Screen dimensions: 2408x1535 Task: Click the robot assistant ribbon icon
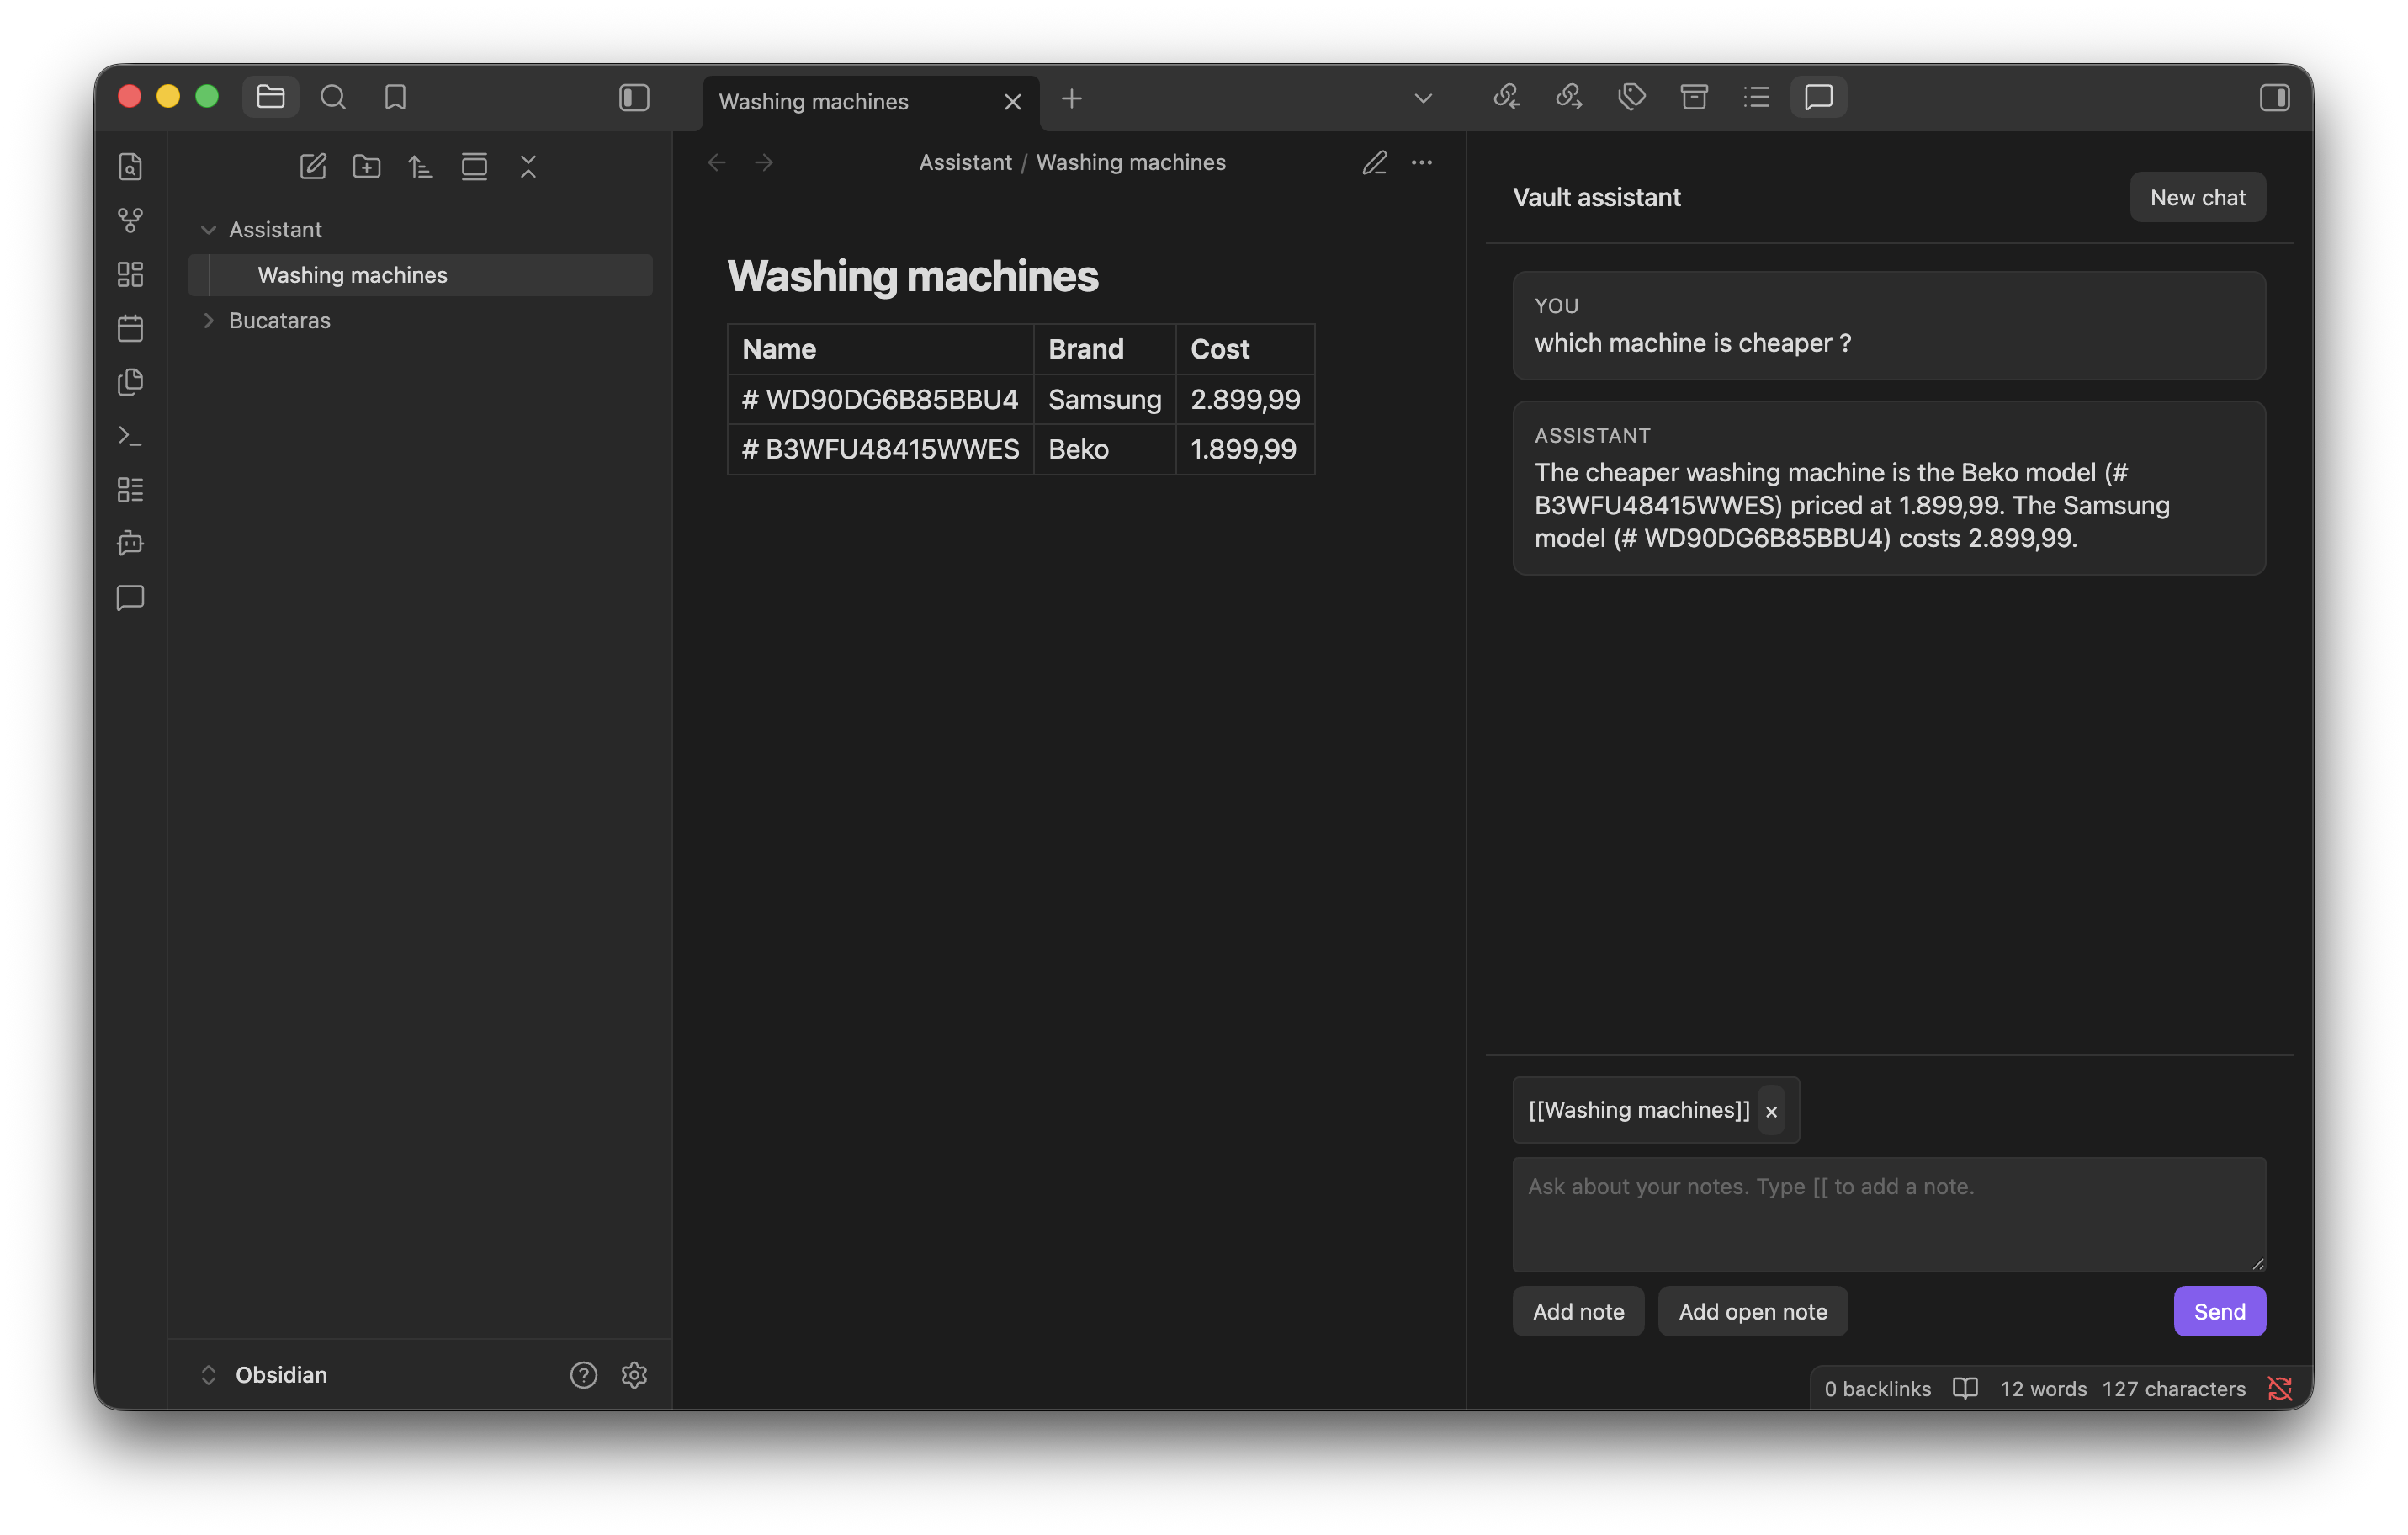click(x=130, y=543)
